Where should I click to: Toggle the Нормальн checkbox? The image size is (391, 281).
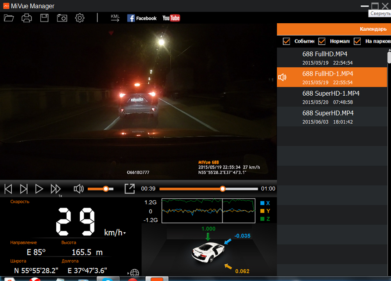[322, 41]
